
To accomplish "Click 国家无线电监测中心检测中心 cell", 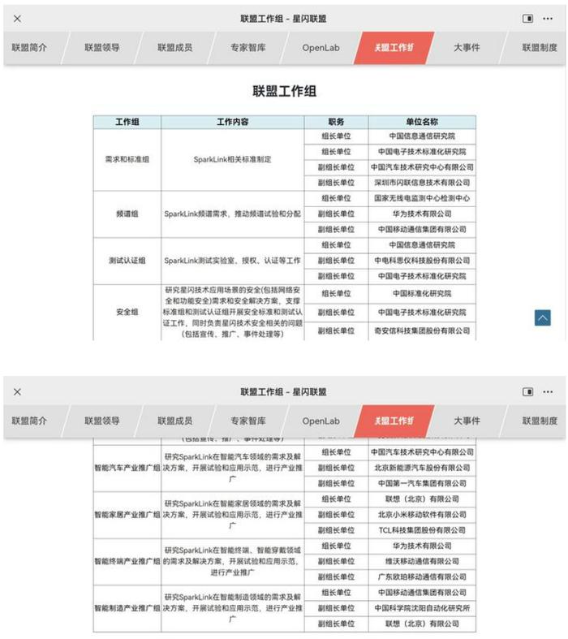I will [422, 198].
